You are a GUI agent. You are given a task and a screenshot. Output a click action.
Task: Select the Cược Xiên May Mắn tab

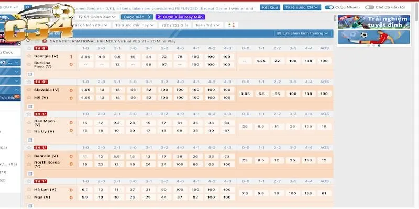point(180,17)
